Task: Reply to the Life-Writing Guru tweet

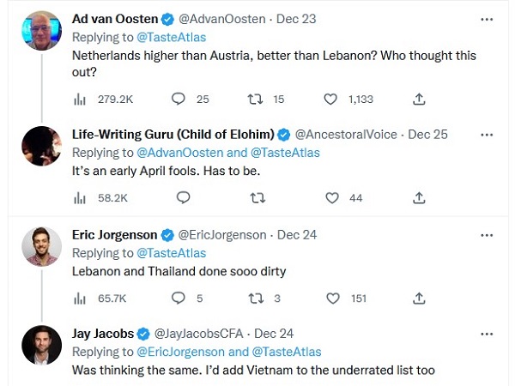Action: 182,197
